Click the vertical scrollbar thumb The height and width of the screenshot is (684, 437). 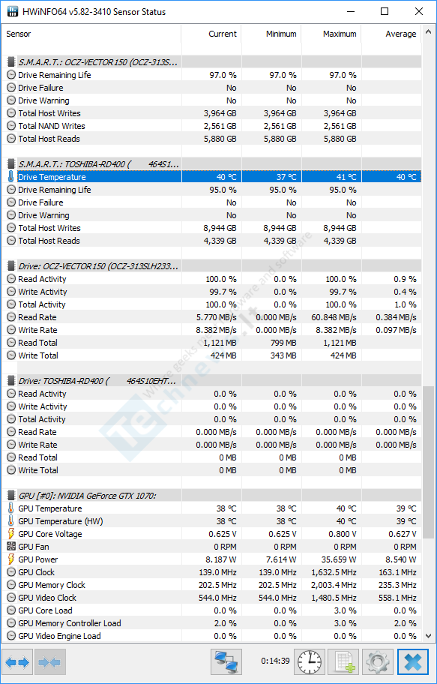428,463
